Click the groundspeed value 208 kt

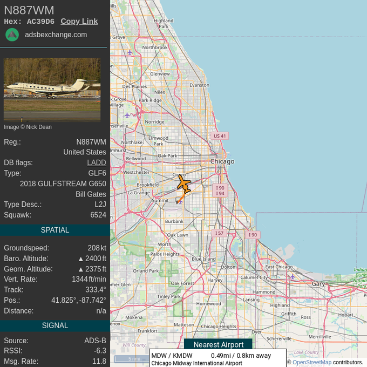(x=97, y=248)
